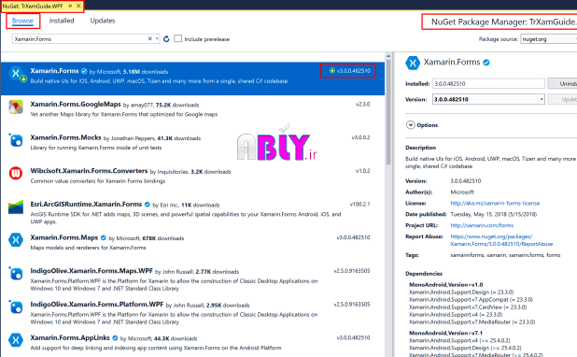Click the package list vertical scrollbar thumb
This screenshot has height=357, width=577.
(x=388, y=112)
